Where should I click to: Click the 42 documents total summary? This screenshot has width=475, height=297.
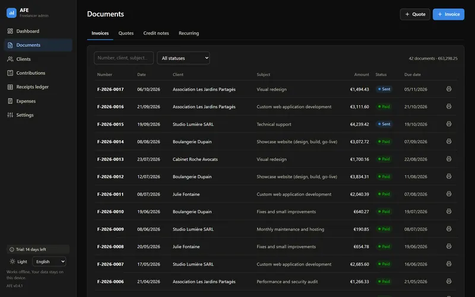pos(433,58)
